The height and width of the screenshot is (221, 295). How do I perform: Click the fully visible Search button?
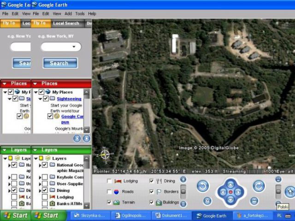pyautogui.click(x=60, y=63)
